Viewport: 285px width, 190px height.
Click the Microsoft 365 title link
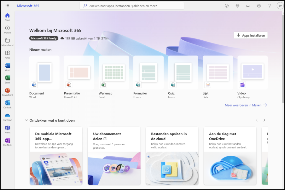click(x=28, y=6)
